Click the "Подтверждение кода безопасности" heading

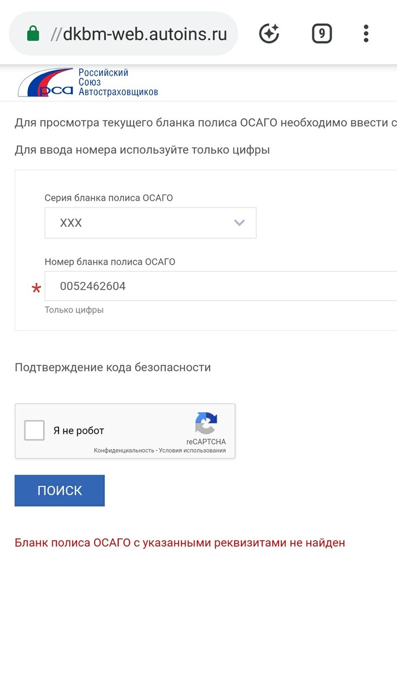coord(113,368)
